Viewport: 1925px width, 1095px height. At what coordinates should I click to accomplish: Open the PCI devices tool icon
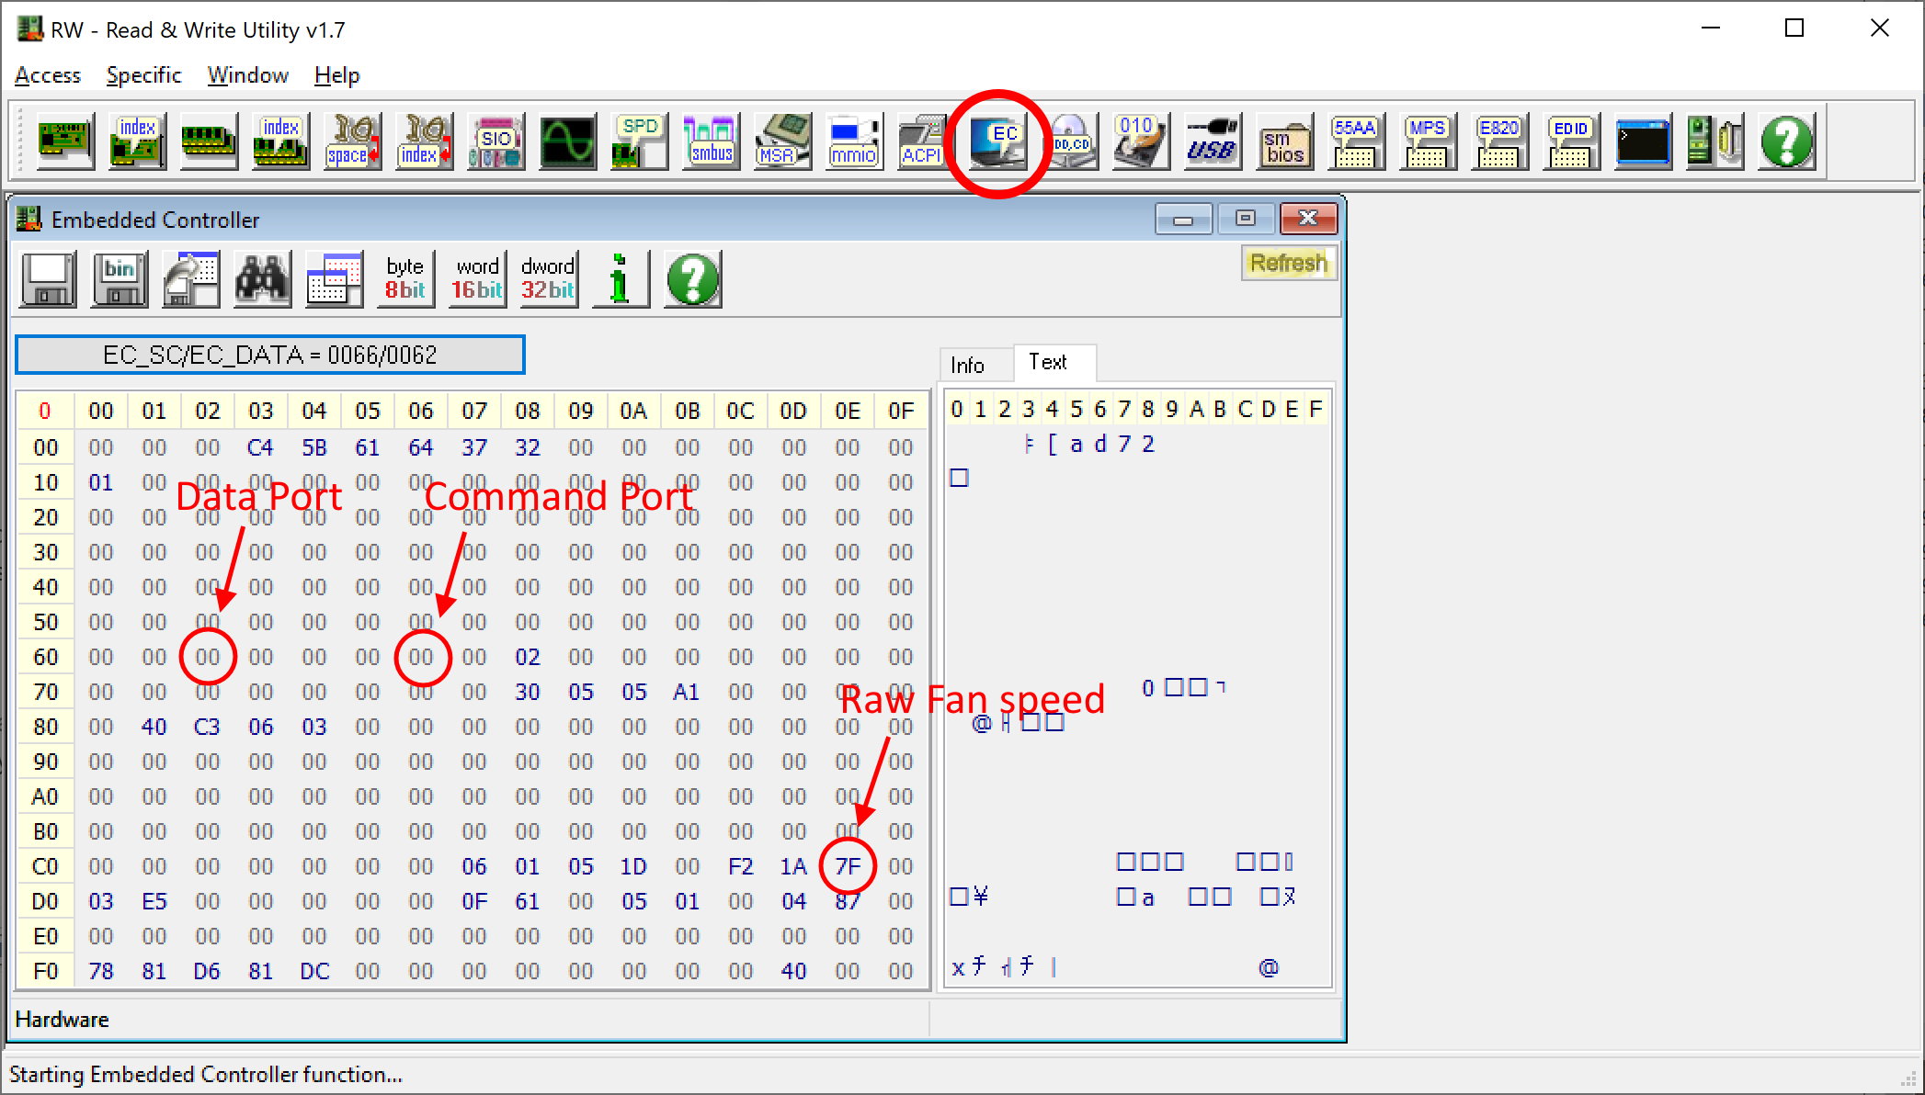(x=65, y=141)
